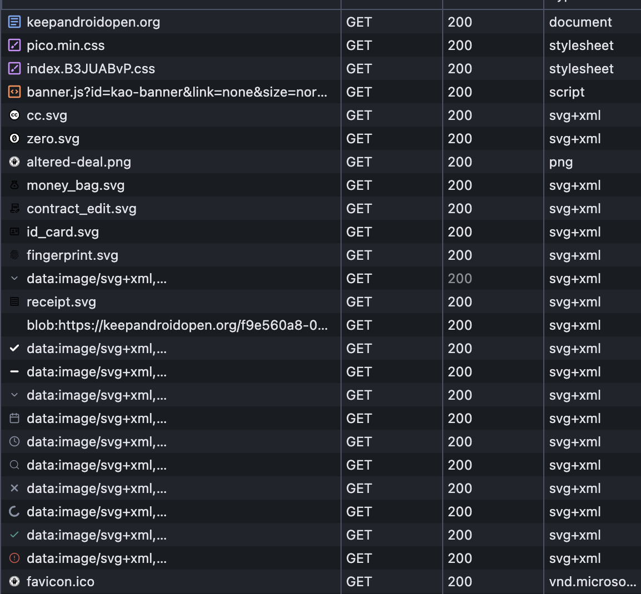Click the clock icon data:image request

(14, 442)
